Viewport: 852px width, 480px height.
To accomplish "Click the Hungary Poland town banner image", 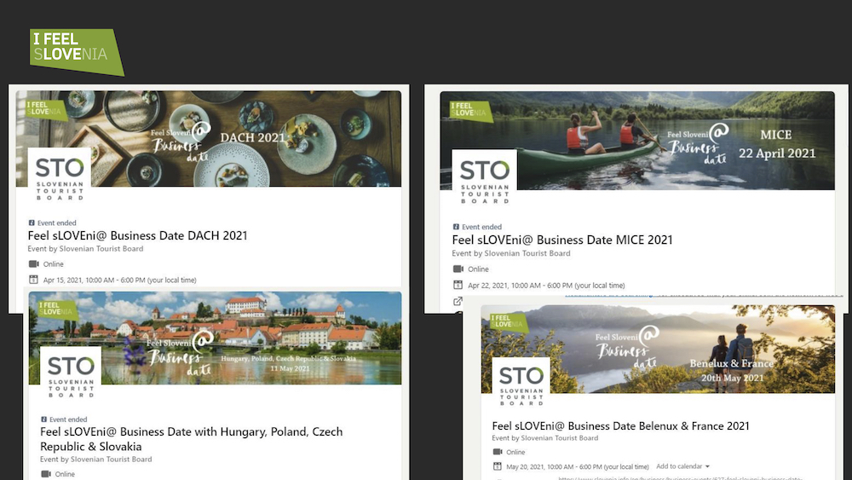I will [216, 338].
